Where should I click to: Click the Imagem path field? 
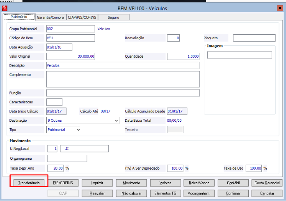click(x=240, y=55)
